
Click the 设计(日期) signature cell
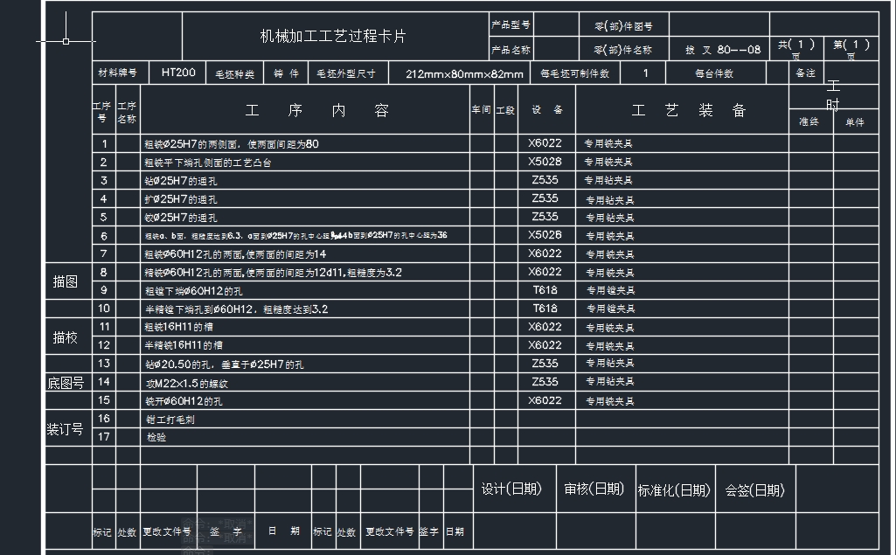(x=511, y=489)
